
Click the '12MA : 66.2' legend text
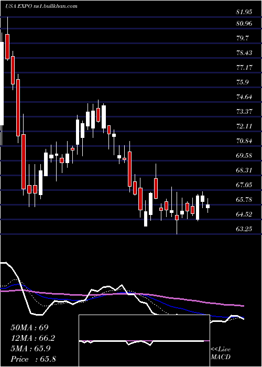pos(33,338)
